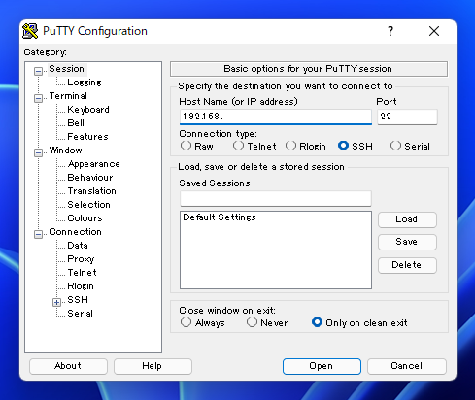Open the Appearance settings category
Viewport: 475px width, 400px height.
coord(94,164)
